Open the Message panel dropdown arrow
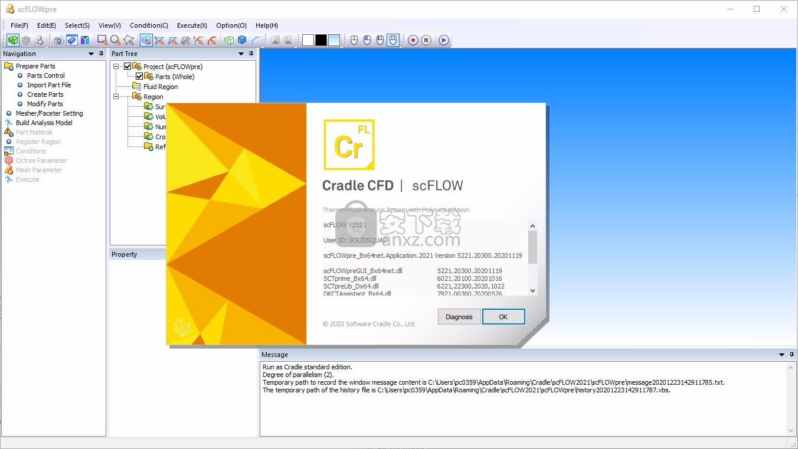Image resolution: width=798 pixels, height=449 pixels. [x=781, y=355]
